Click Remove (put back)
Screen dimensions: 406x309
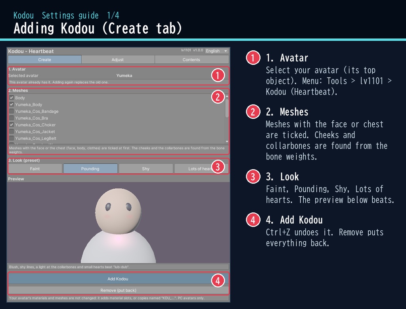(118, 290)
